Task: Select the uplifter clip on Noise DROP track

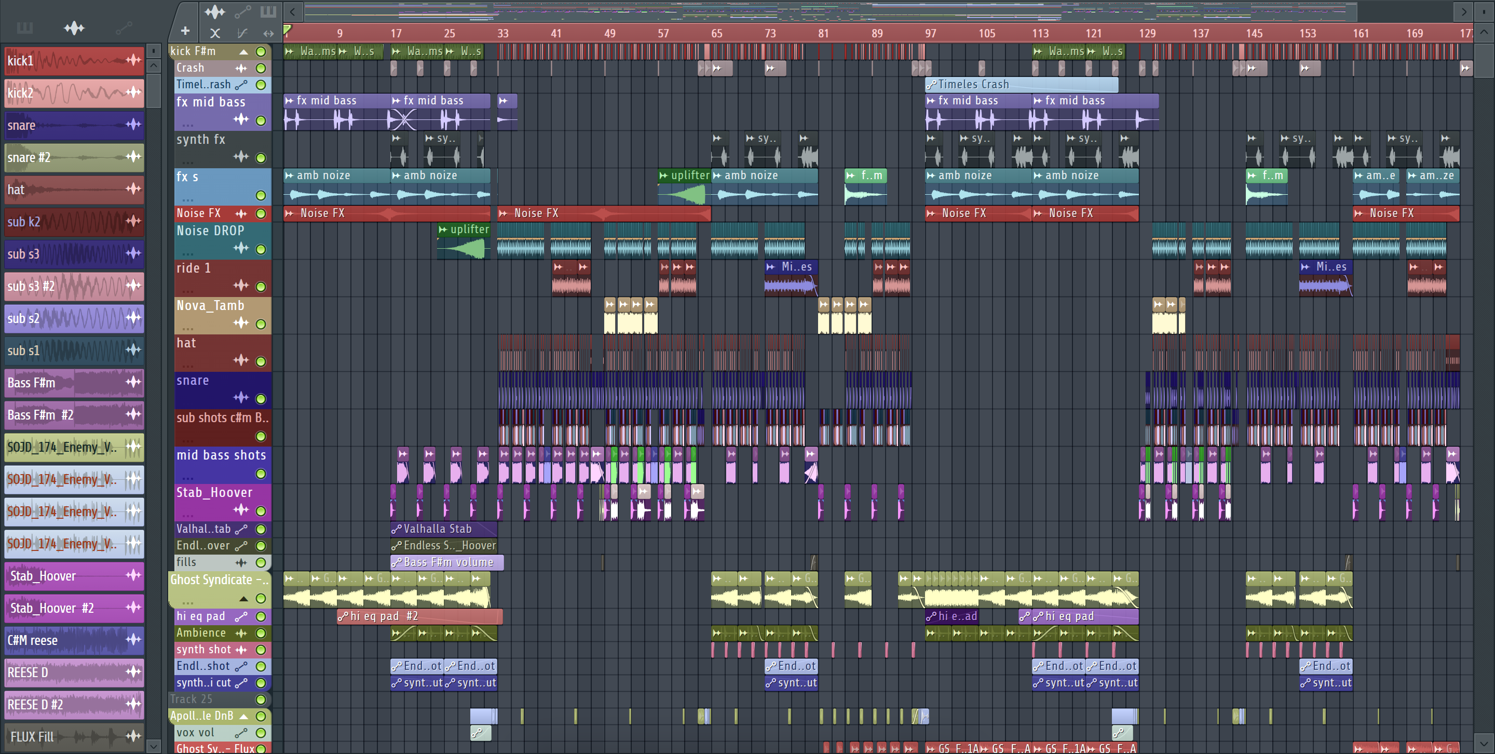Action: [x=464, y=241]
